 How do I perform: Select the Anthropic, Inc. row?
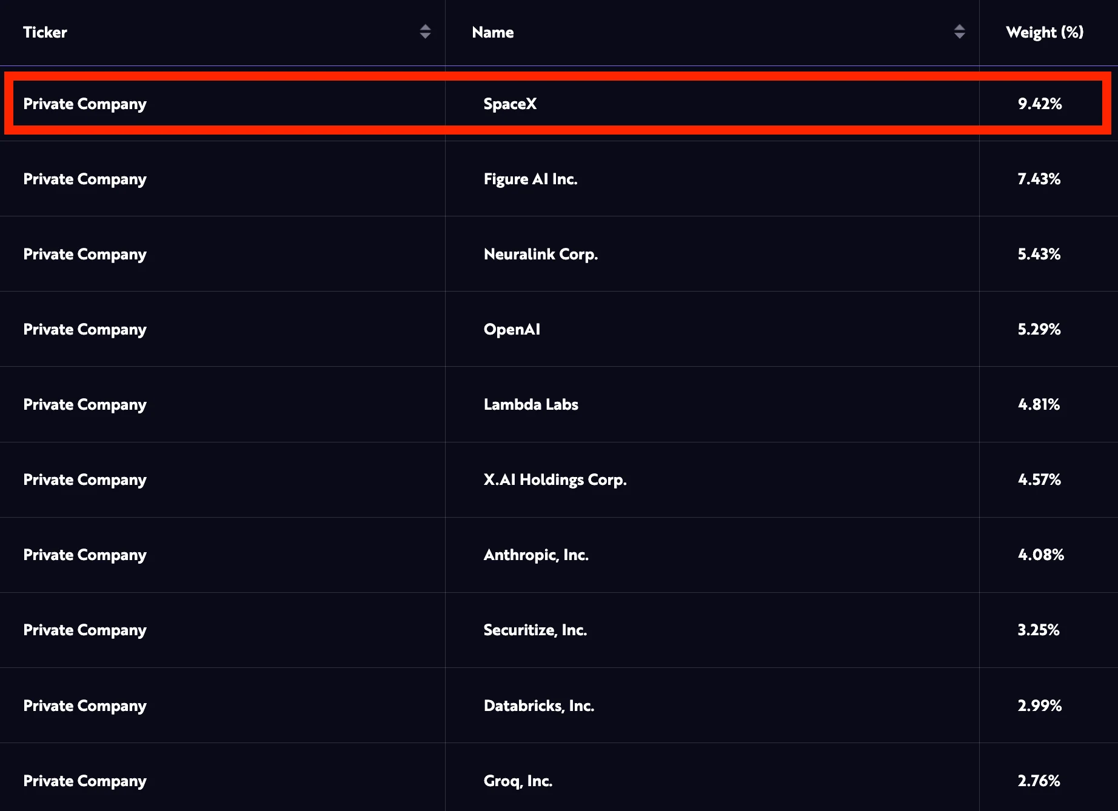pyautogui.click(x=536, y=555)
